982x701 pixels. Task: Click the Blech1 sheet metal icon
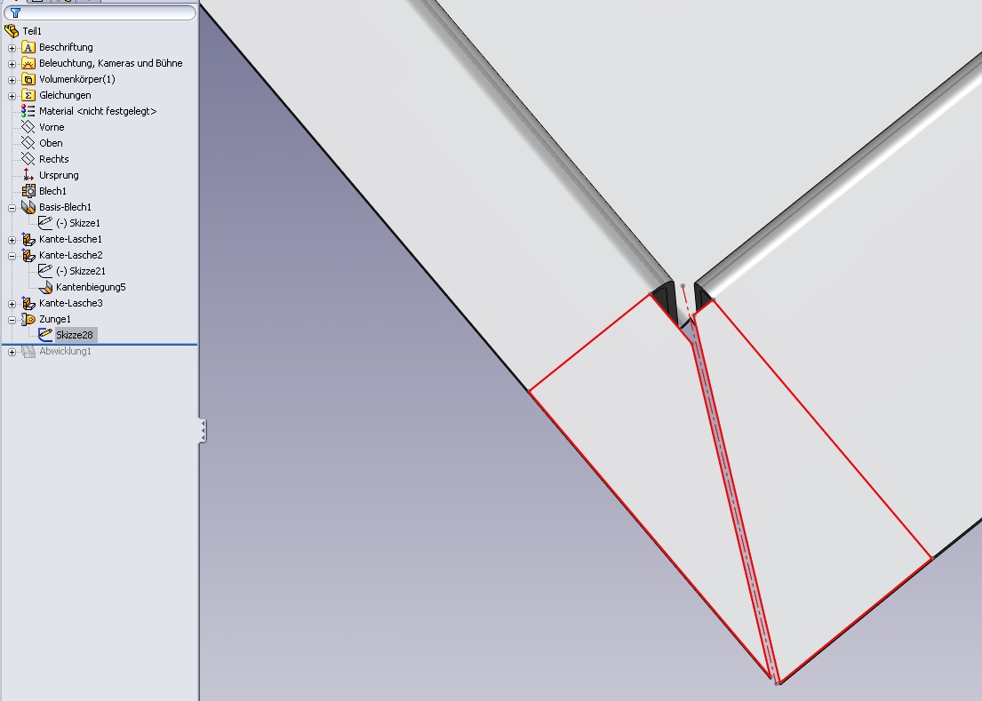[x=28, y=191]
